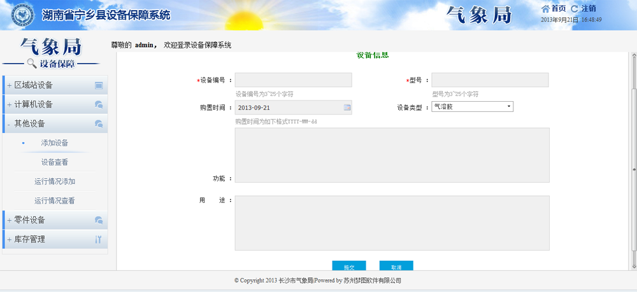Click the icon on the 其他设备 row

[x=99, y=124]
